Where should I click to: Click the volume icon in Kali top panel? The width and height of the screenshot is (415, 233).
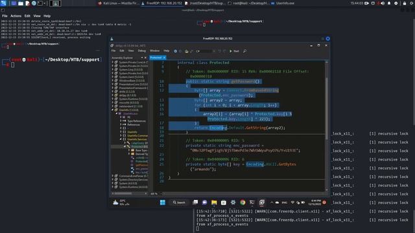click(383, 3)
